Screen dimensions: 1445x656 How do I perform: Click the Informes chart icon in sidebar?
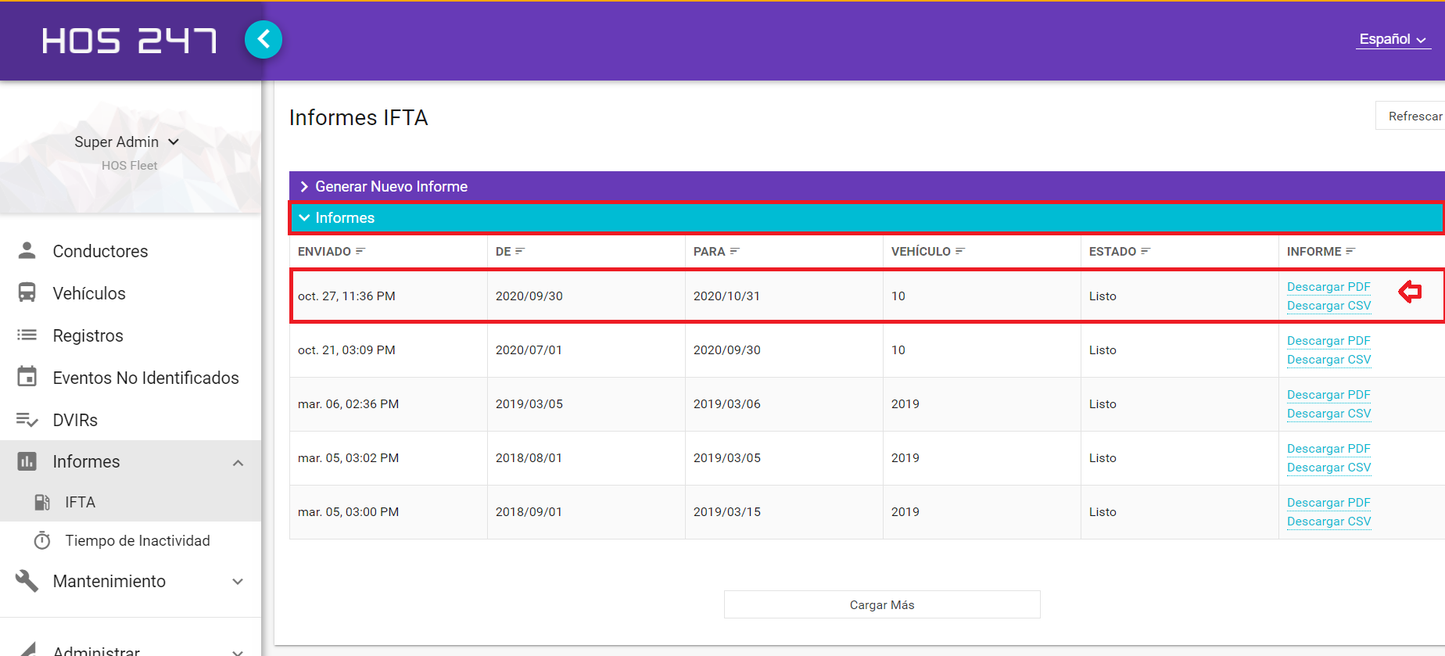[27, 461]
